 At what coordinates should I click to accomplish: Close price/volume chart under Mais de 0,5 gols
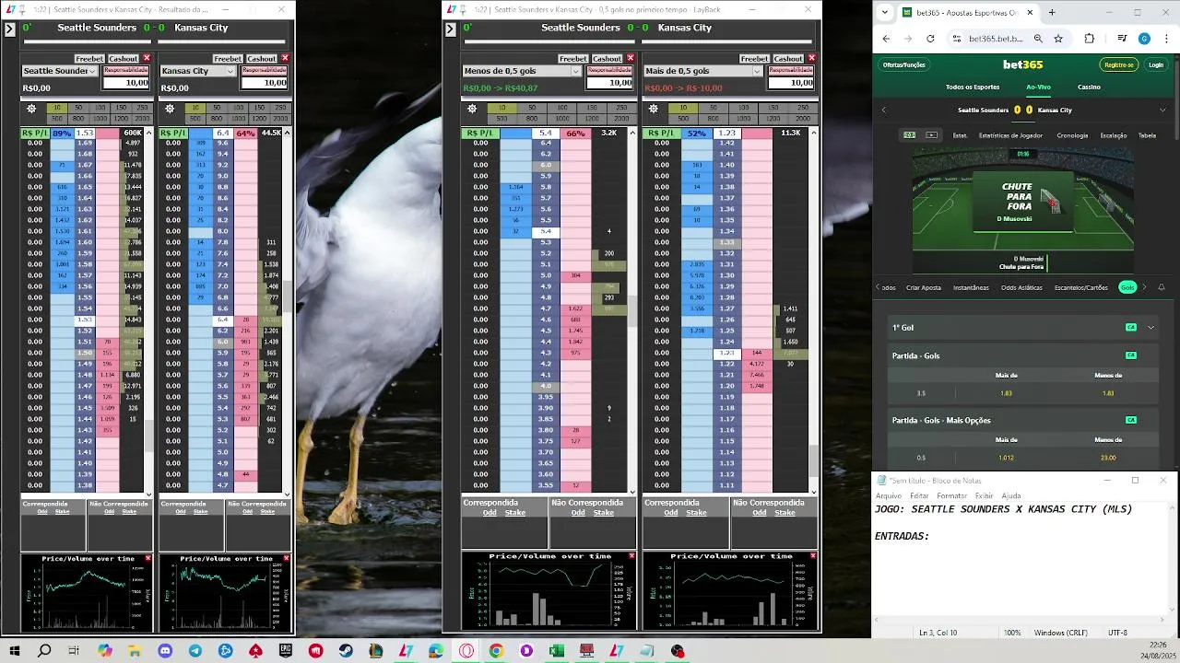pyautogui.click(x=812, y=556)
